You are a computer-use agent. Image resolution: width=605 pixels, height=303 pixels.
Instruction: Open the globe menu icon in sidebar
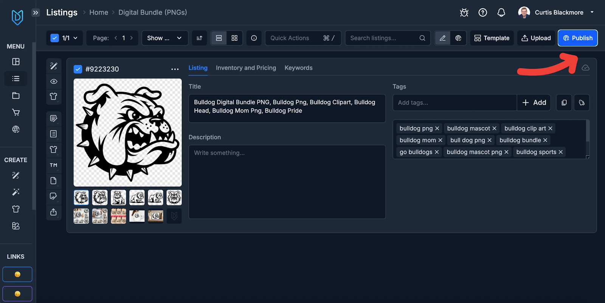[16, 129]
